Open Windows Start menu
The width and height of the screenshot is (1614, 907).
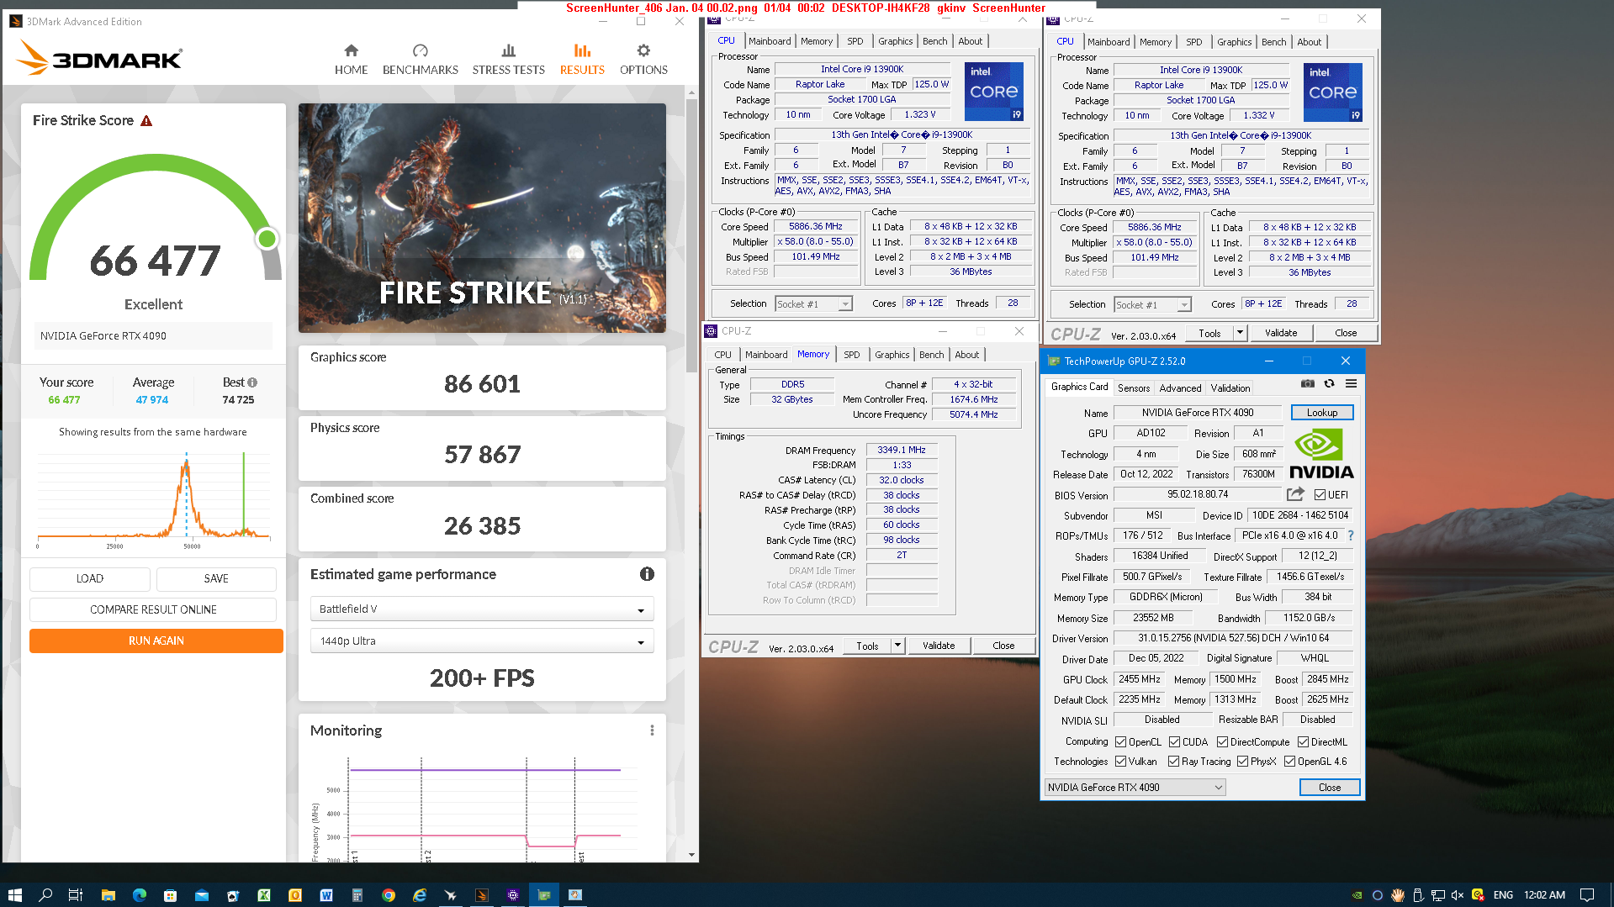[x=14, y=895]
